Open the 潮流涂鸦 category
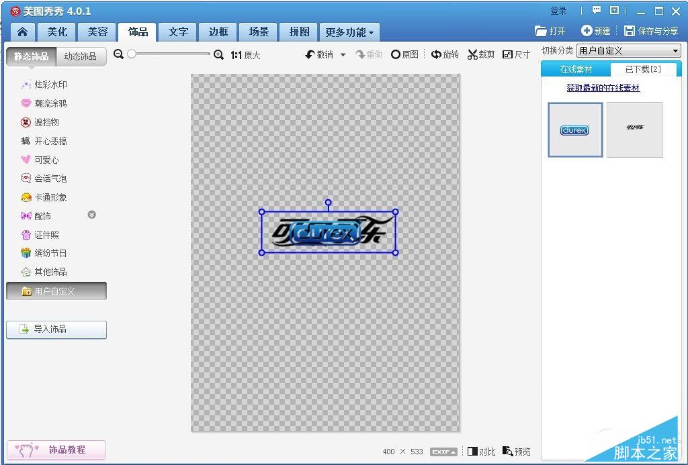The width and height of the screenshot is (688, 465). click(x=44, y=103)
